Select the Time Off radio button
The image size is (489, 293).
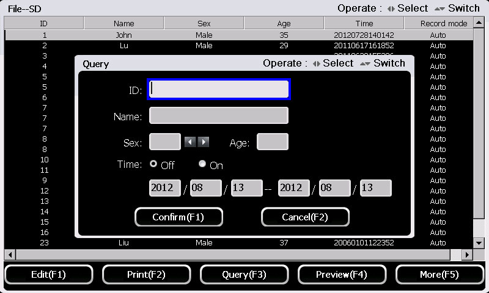pyautogui.click(x=154, y=164)
